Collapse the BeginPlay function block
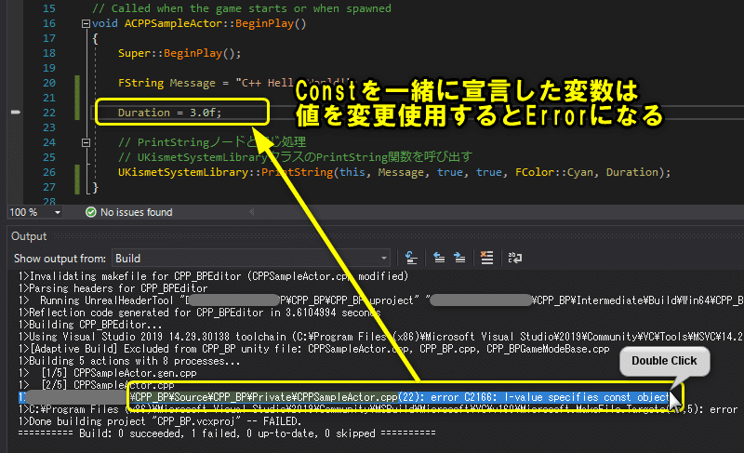Viewport: 744px width, 453px height. [86, 23]
